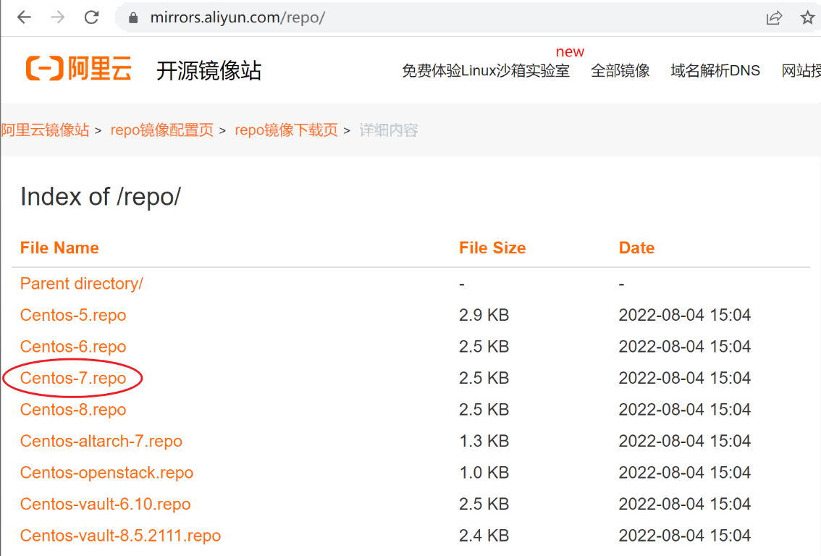This screenshot has height=556, width=821.
Task: Open Centos-vault-8.5.2111.repo link
Action: [120, 536]
